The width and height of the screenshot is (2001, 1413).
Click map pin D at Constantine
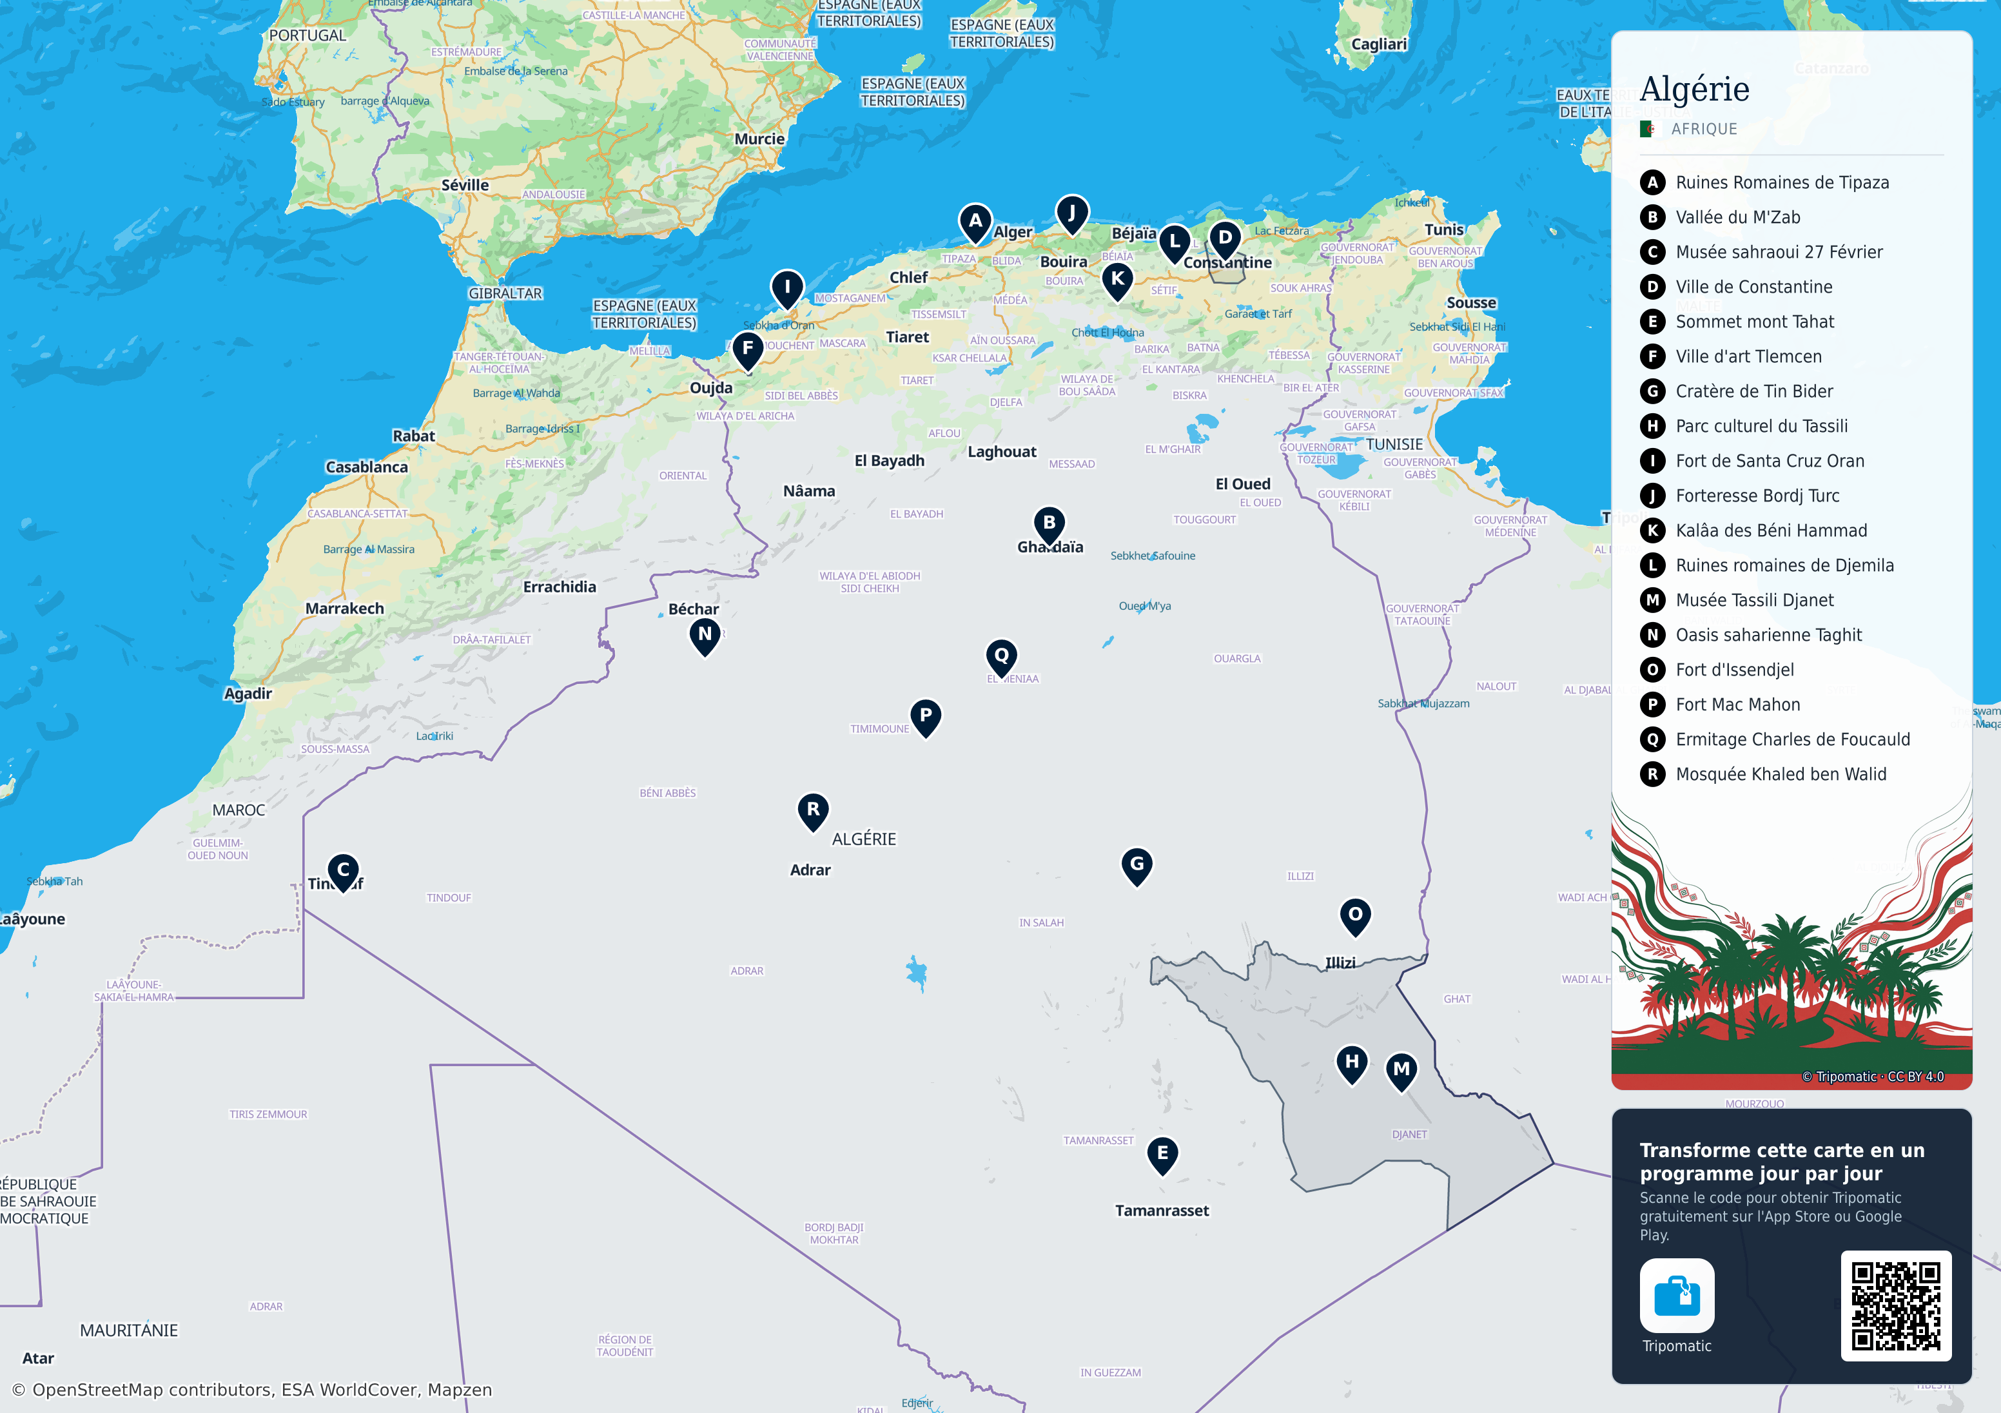(x=1225, y=240)
